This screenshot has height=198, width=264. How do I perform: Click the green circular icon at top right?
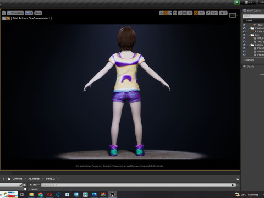237,2
